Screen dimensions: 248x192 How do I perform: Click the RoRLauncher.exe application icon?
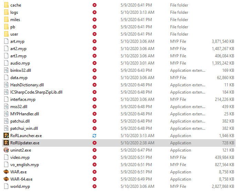pos(6,136)
